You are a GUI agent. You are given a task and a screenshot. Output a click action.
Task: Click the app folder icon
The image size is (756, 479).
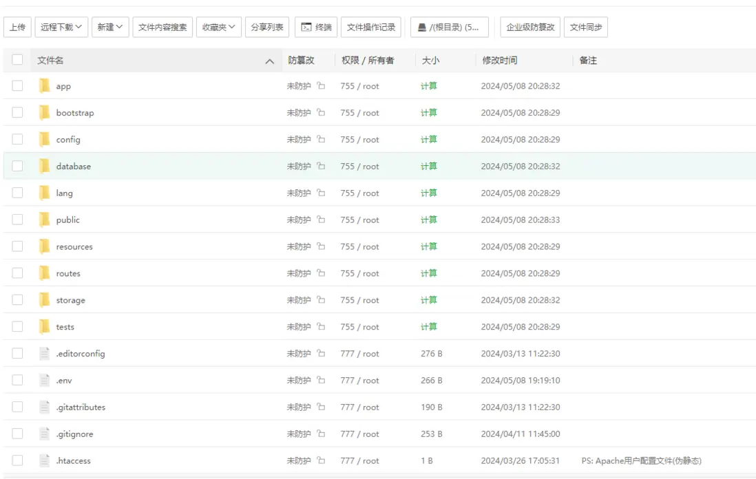45,86
